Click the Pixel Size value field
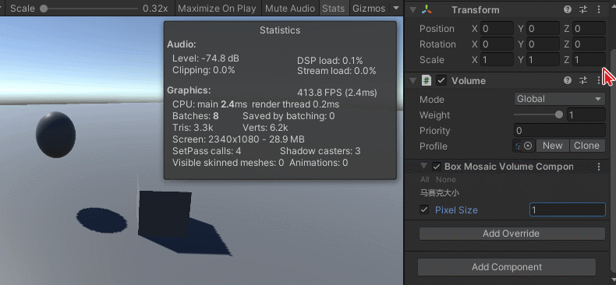Viewport: 616px width, 285px height. click(568, 209)
